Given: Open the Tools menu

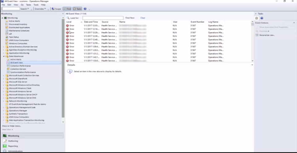Looking at the screenshot, I should (36, 5).
